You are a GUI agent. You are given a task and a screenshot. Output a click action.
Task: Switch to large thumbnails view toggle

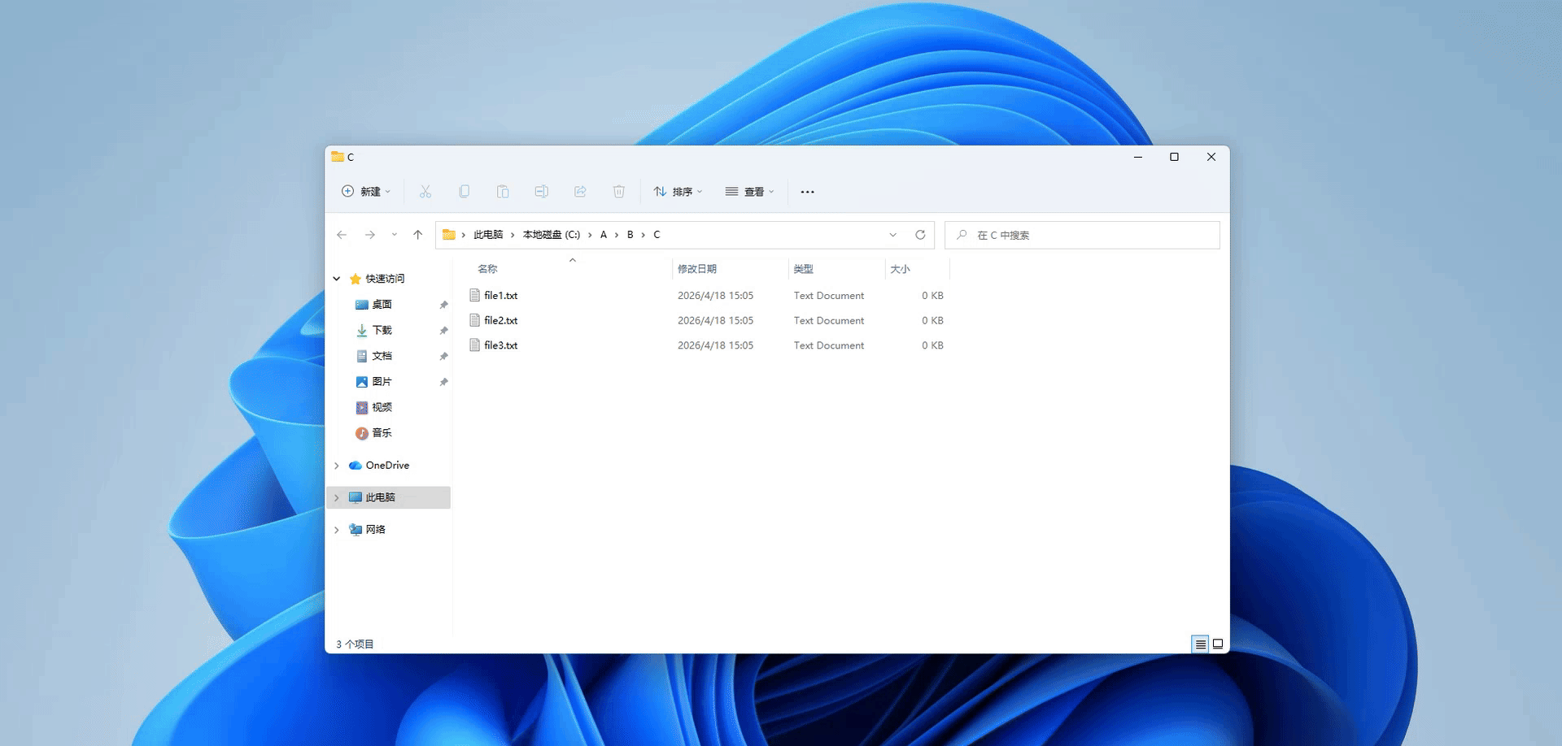tap(1218, 644)
